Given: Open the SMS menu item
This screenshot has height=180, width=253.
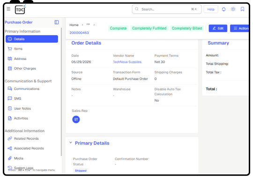Looking at the screenshot, I should point(32,98).
